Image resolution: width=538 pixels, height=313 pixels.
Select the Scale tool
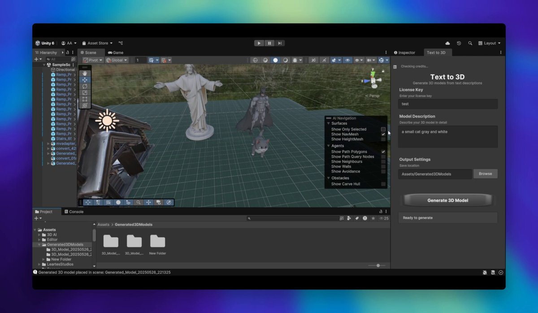pyautogui.click(x=85, y=93)
